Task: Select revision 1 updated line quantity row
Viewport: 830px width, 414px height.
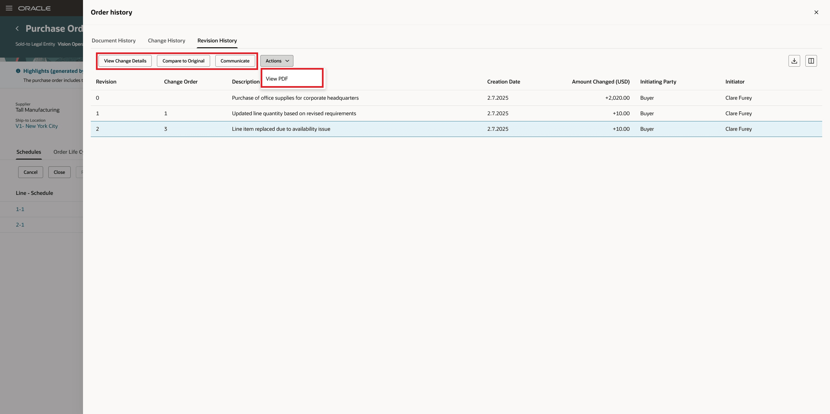Action: 294,113
